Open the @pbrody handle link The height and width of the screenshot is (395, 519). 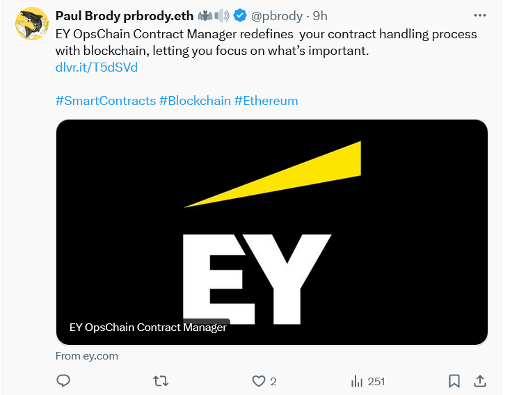tap(278, 16)
